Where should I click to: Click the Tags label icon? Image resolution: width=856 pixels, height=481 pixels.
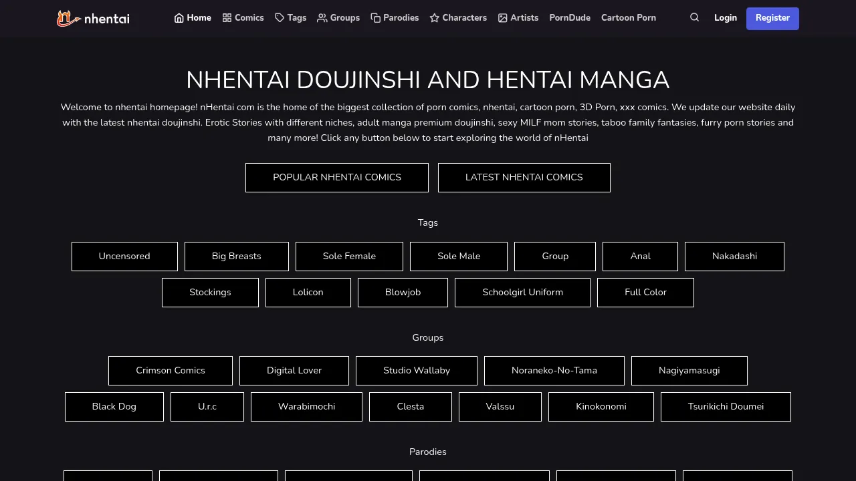tap(280, 18)
